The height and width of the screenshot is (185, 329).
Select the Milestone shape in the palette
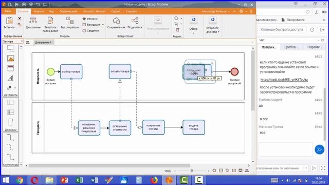point(10,122)
